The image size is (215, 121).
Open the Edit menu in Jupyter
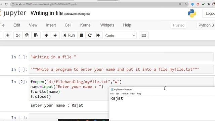[x=17, y=25]
